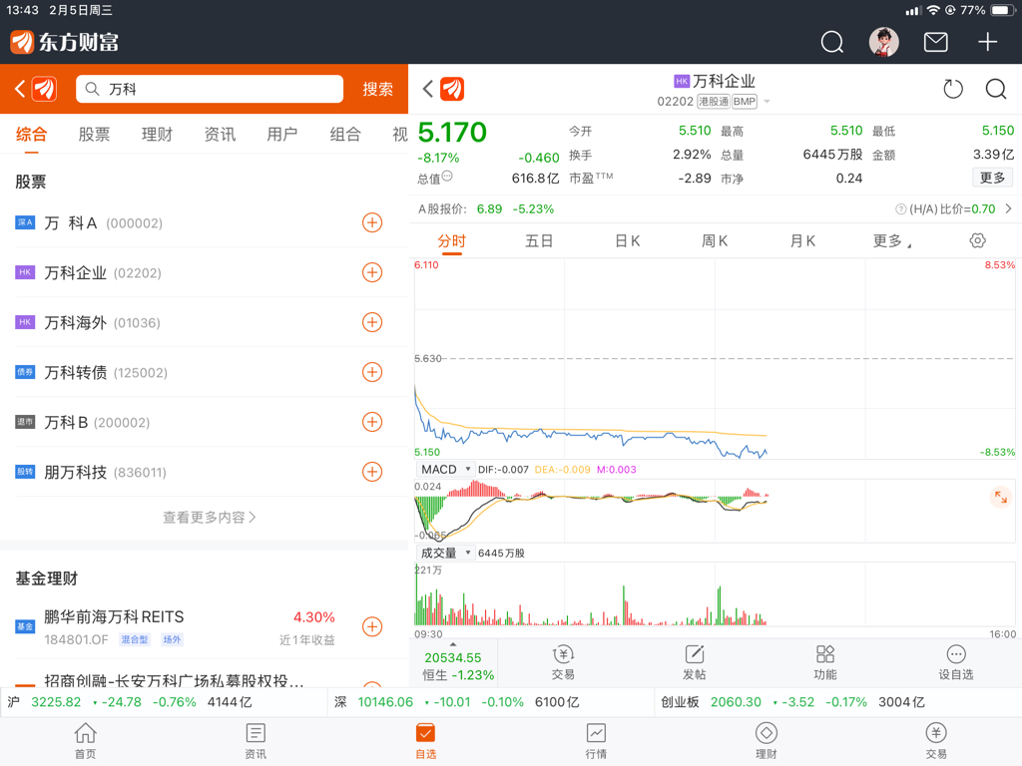The width and height of the screenshot is (1022, 766).
Task: Switch chart to 月K view
Action: click(x=802, y=241)
